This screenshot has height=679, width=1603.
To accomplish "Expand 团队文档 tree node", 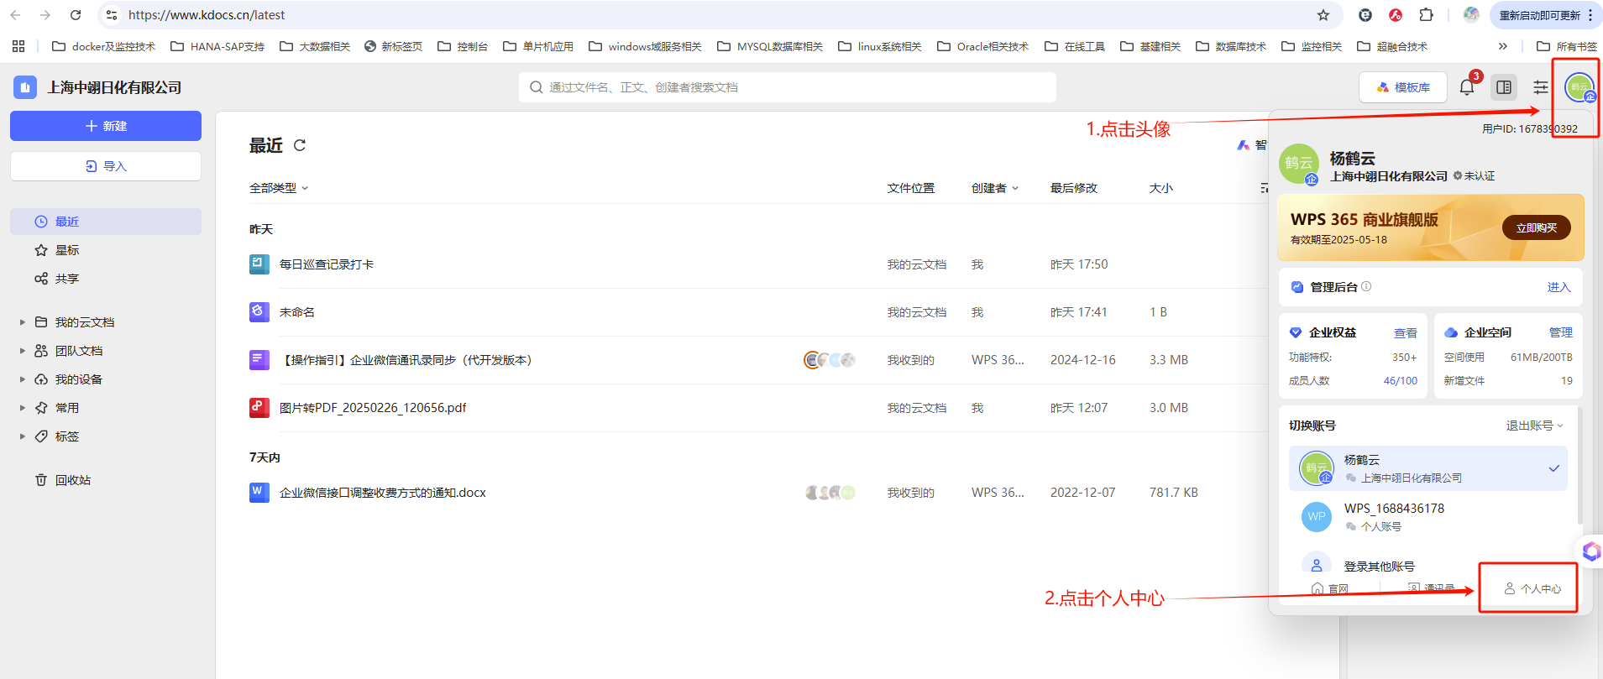I will pyautogui.click(x=22, y=351).
